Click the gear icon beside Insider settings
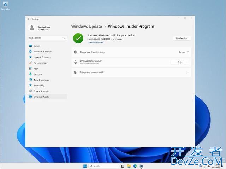This screenshot has height=169, width=226. 75,52
